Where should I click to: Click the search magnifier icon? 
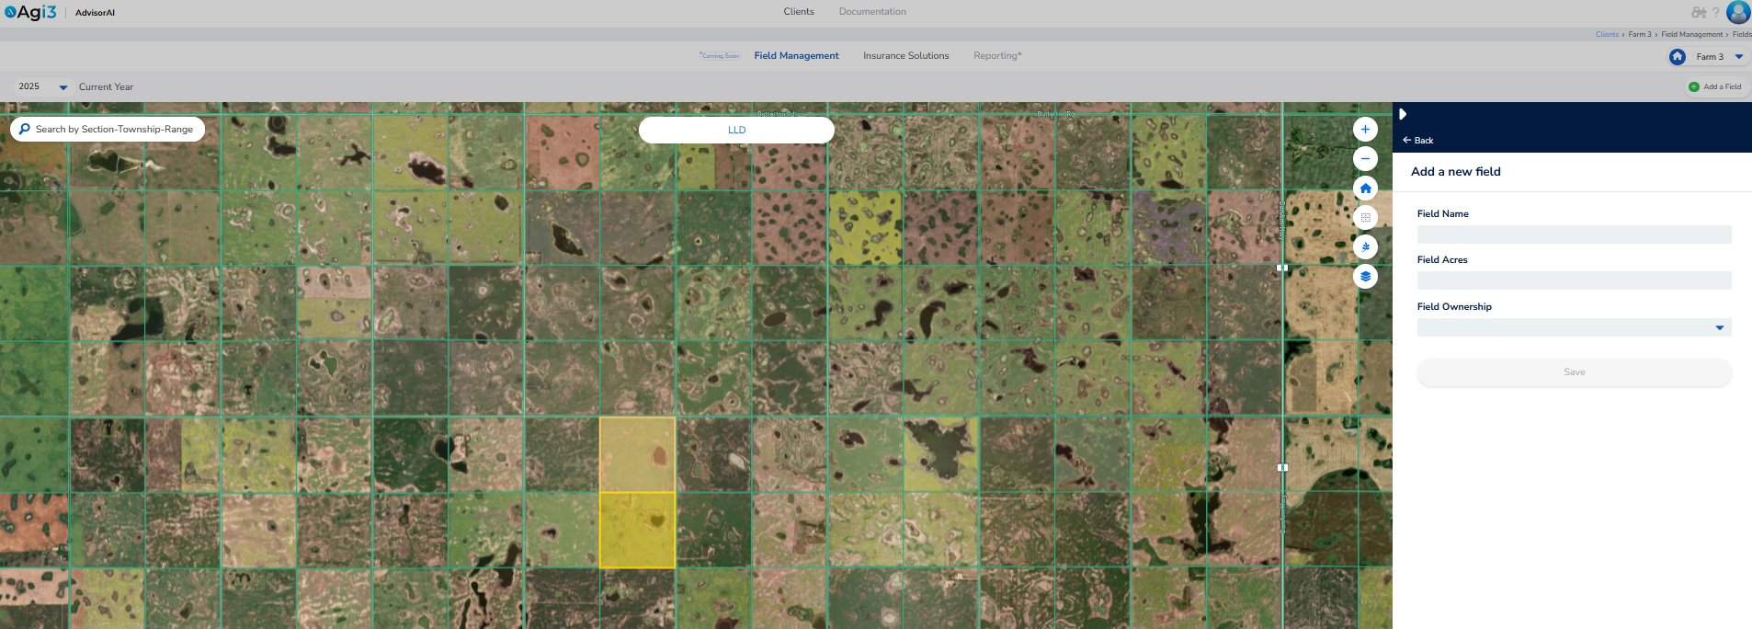pyautogui.click(x=25, y=130)
